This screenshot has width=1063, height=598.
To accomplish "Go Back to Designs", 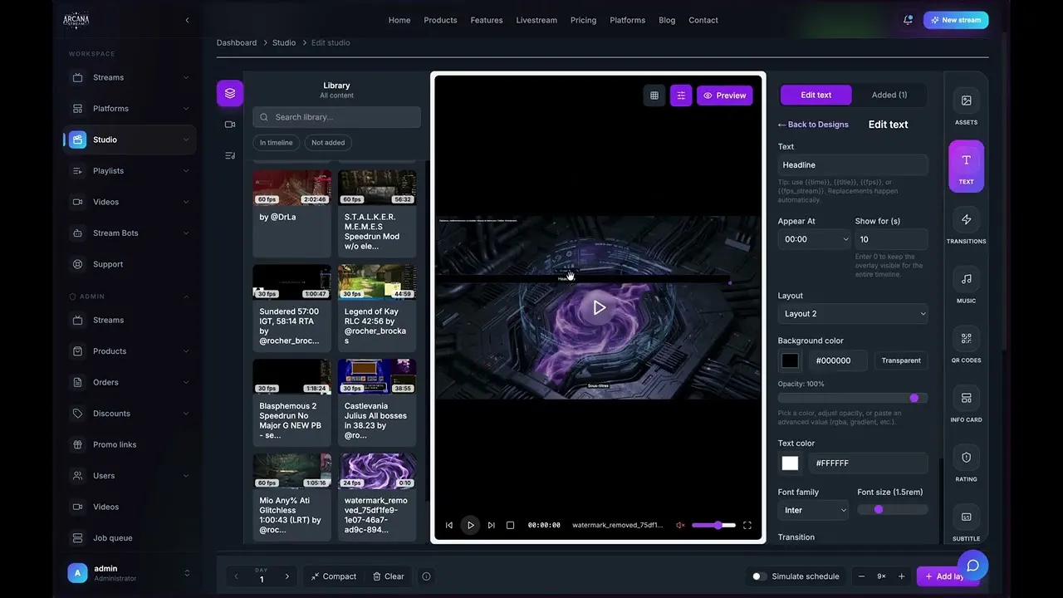I will (813, 125).
